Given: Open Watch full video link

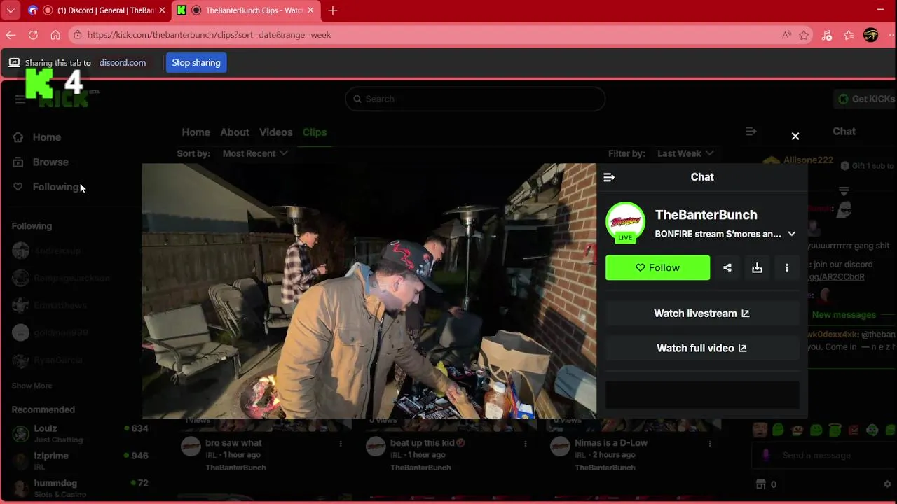Looking at the screenshot, I should (x=701, y=348).
